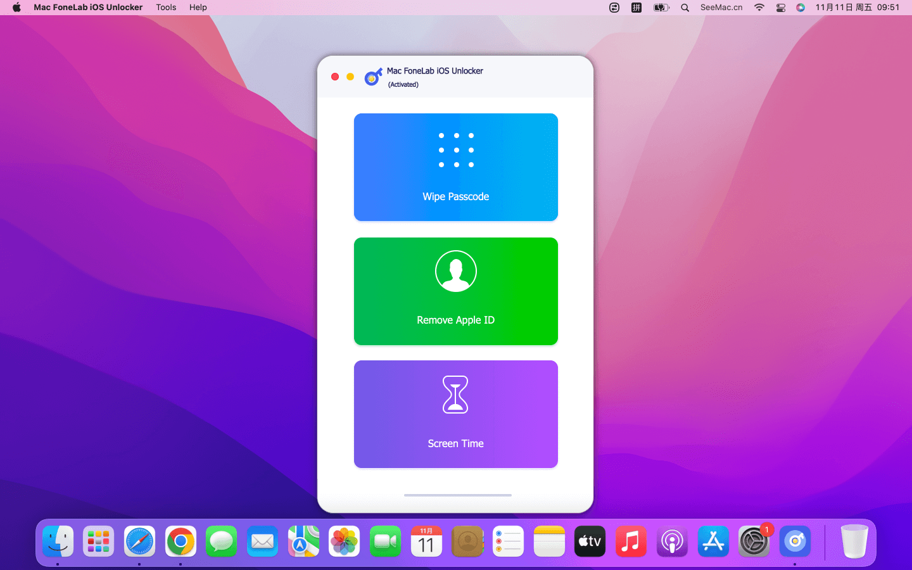Screen dimensions: 912x570
Task: Click the battery status icon
Action: (x=661, y=8)
